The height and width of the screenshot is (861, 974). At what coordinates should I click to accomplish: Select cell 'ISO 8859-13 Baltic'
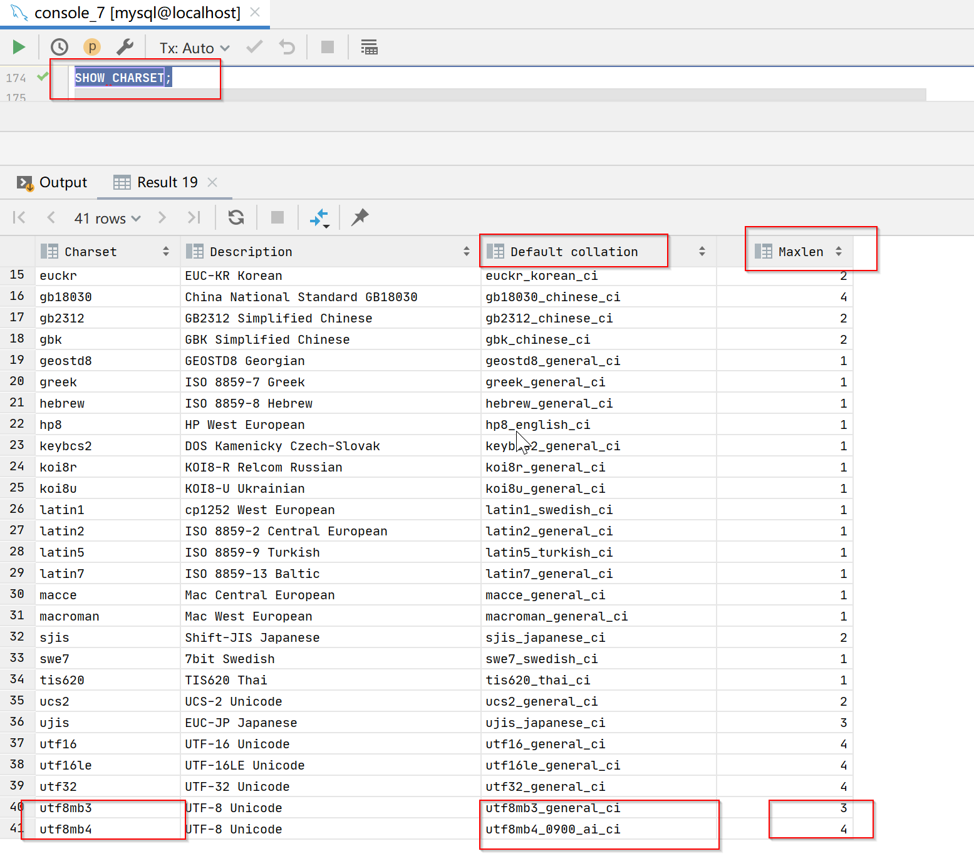point(330,574)
